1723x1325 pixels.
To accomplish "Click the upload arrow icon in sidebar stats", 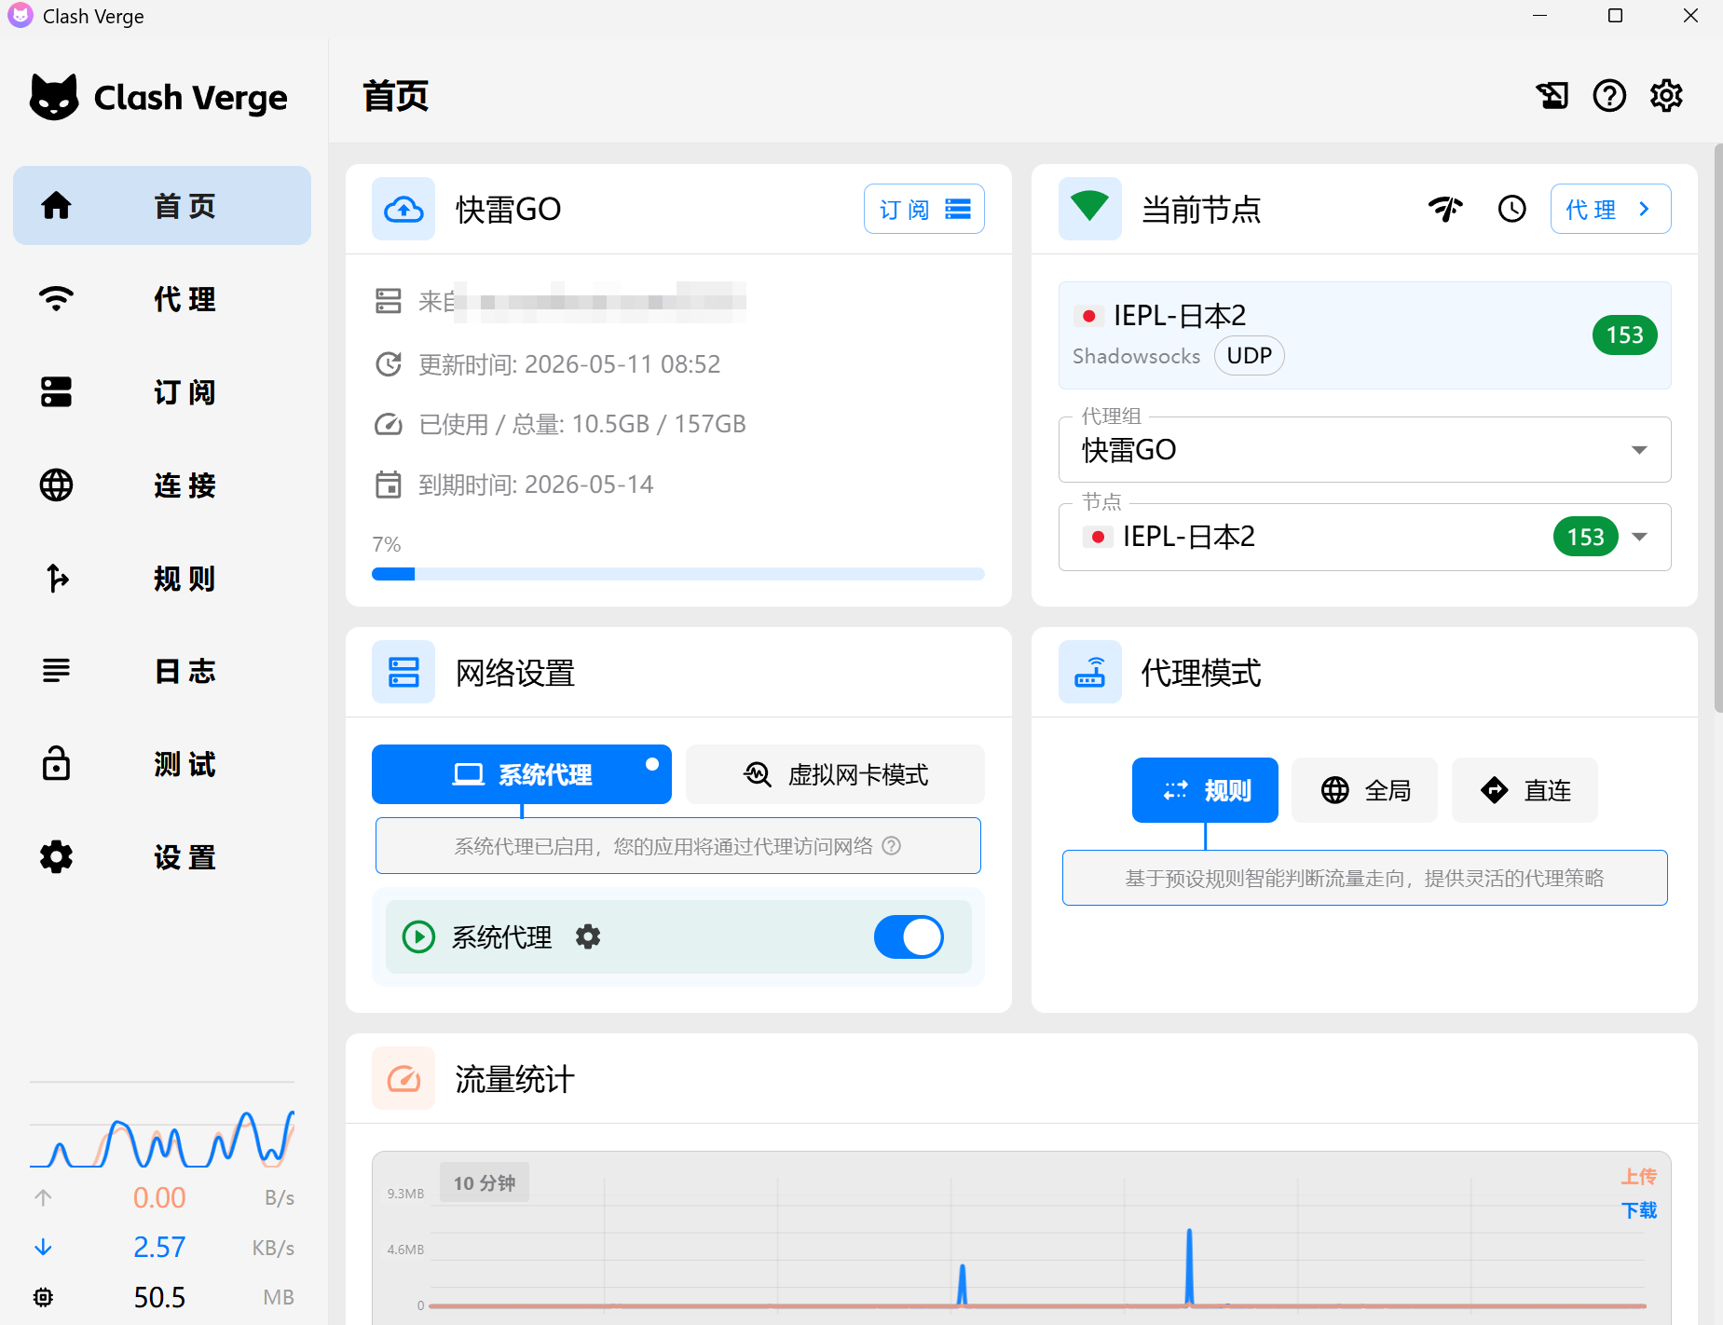I will [43, 1197].
